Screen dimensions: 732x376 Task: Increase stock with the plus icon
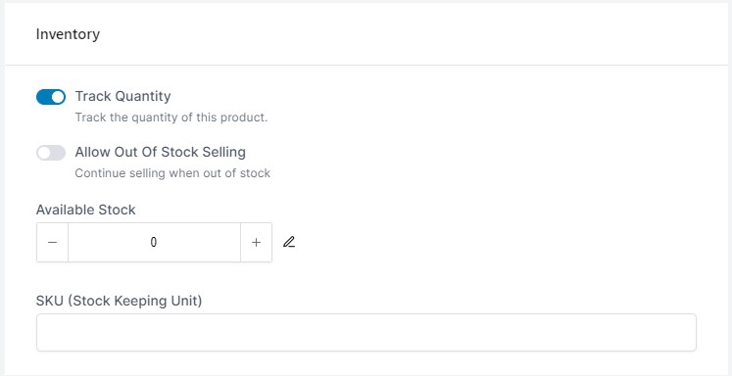pyautogui.click(x=256, y=242)
